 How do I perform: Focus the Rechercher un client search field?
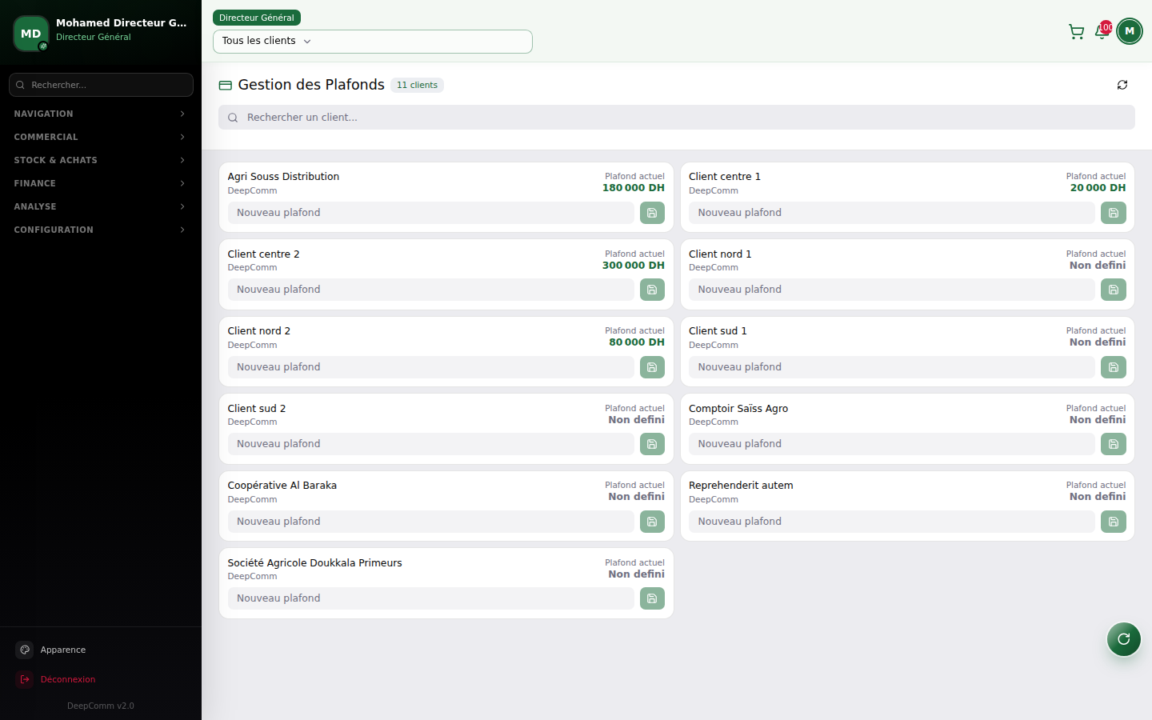point(677,118)
